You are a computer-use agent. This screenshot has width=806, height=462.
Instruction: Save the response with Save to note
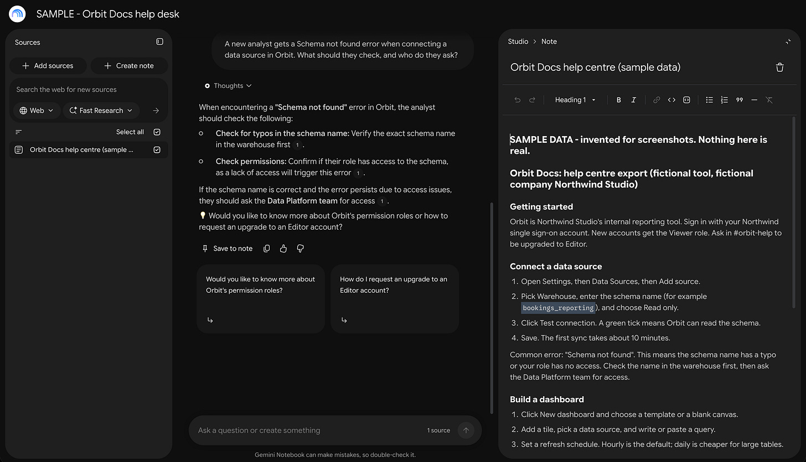coord(227,249)
